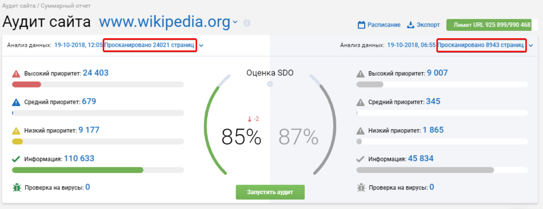Click the download icon for Экспорт
The image size is (543, 209).
click(x=410, y=25)
